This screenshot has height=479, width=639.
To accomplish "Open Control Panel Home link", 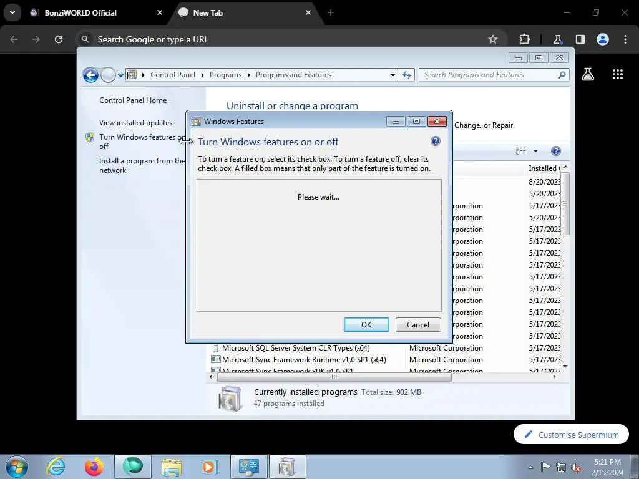I will [x=133, y=100].
